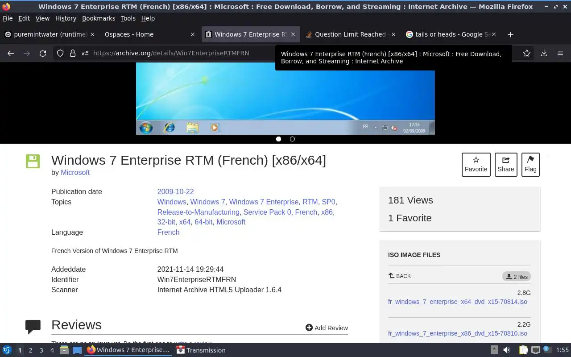Show the first screenshot carousel dot
The image size is (571, 357).
[278, 139]
